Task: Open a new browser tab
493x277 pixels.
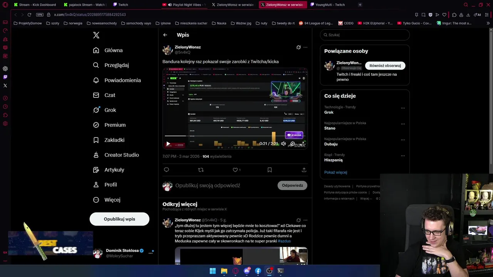Action: [x=360, y=5]
